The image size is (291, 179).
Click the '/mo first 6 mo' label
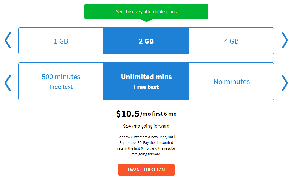159,114
